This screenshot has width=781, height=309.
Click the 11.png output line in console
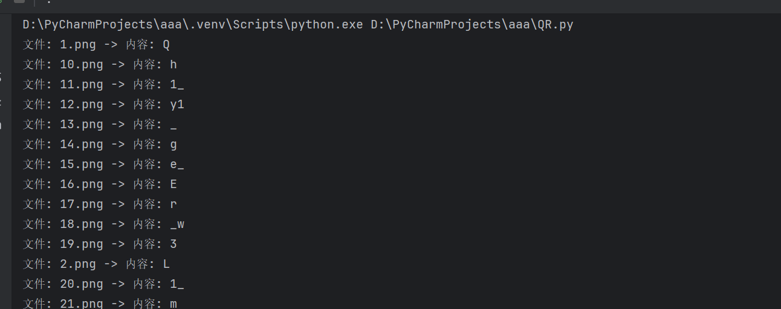(x=103, y=85)
